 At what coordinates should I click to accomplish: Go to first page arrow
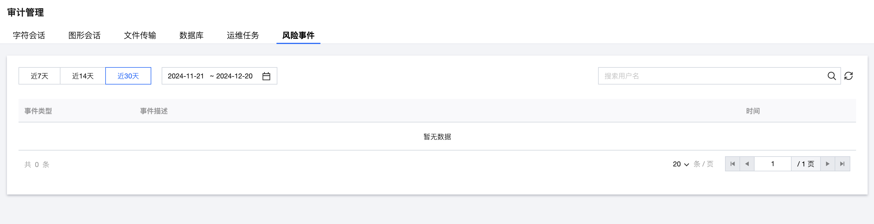[x=733, y=164]
